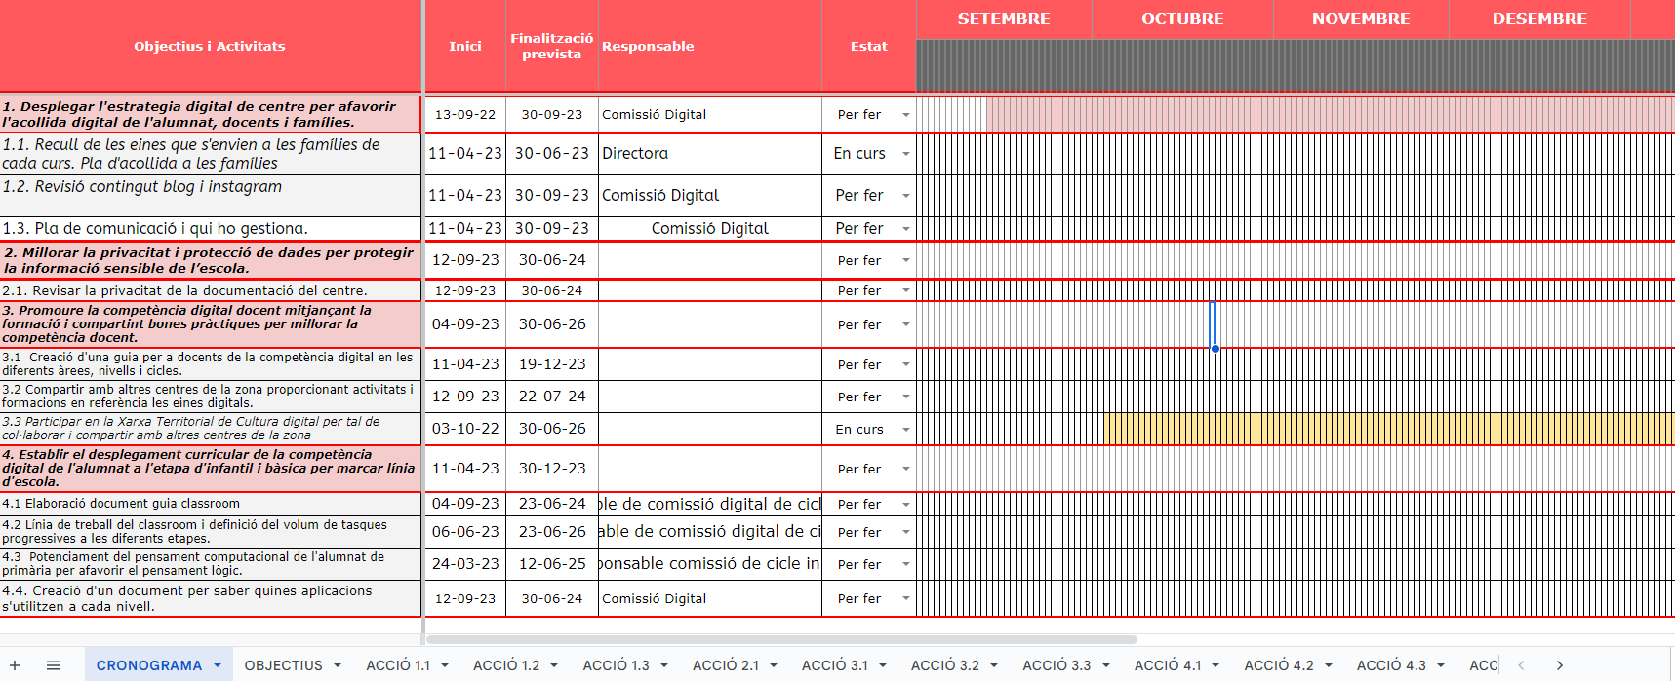Switch to the ACCIÓ 1.1 sheet tab
Image resolution: width=1675 pixels, height=681 pixels.
pyautogui.click(x=397, y=665)
